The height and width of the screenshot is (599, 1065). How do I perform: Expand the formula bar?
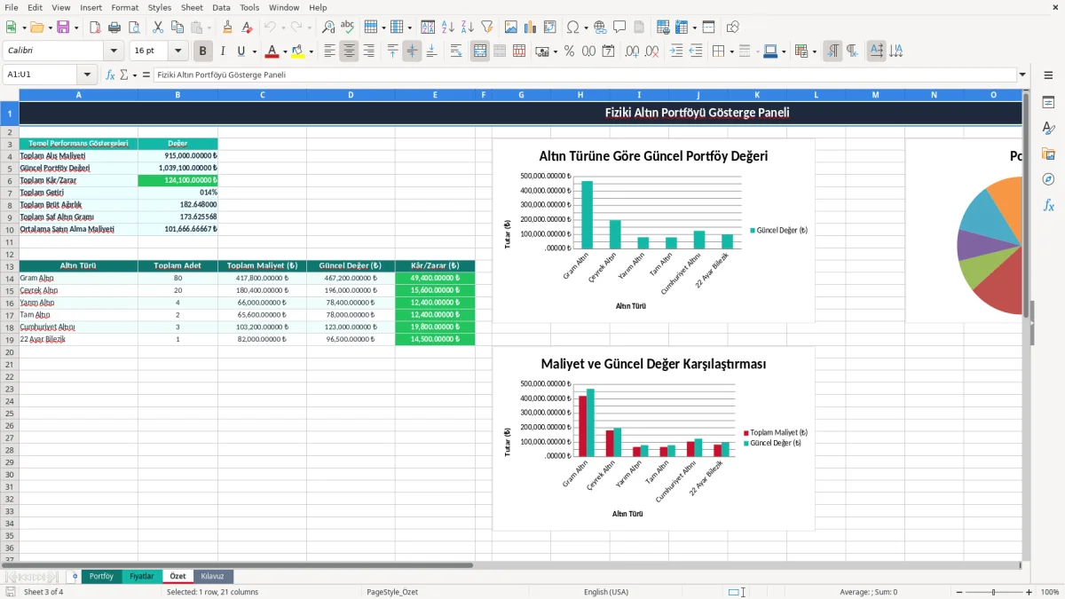(1022, 75)
